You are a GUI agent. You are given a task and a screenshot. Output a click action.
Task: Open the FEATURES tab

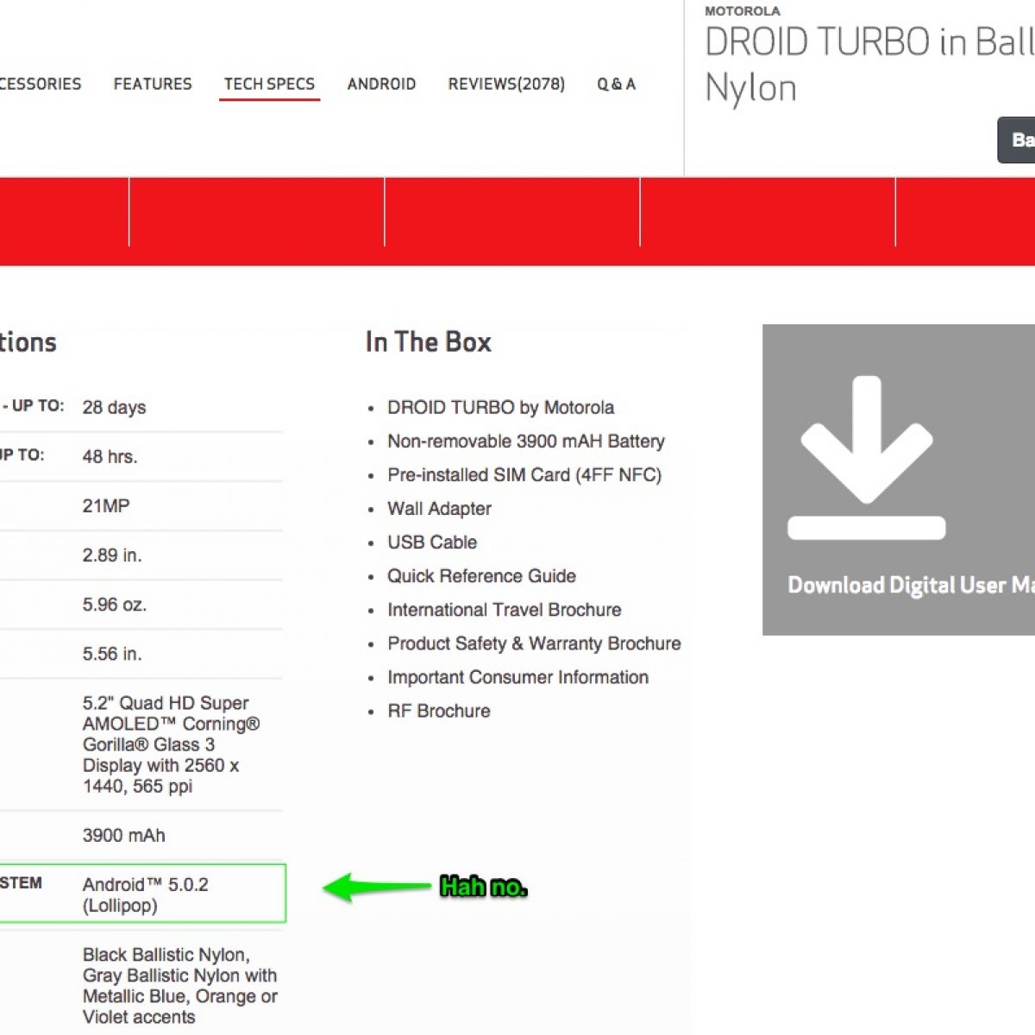tap(153, 84)
